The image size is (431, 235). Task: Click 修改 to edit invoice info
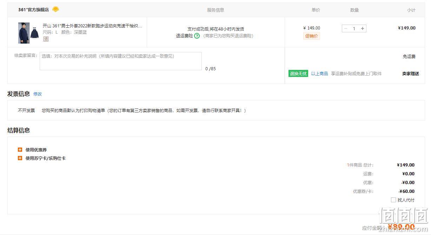[38, 94]
